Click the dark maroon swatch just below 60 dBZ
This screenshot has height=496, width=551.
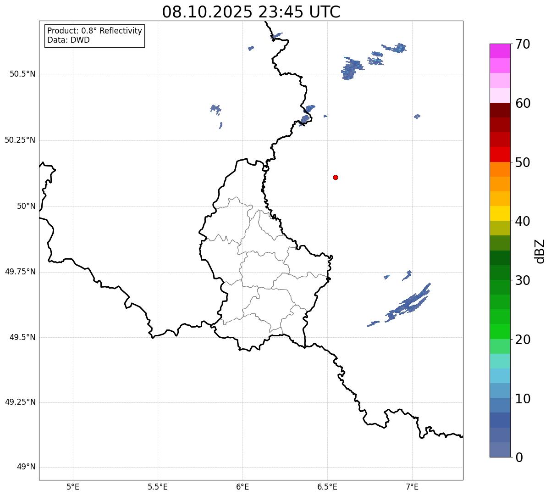pos(500,110)
